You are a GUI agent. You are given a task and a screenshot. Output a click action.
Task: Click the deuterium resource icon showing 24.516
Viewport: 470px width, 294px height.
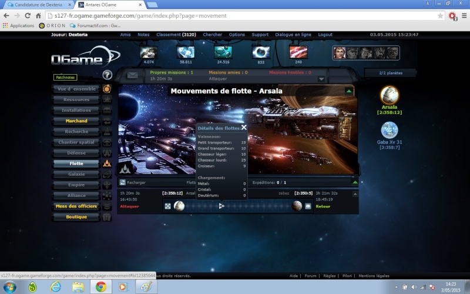pyautogui.click(x=223, y=52)
